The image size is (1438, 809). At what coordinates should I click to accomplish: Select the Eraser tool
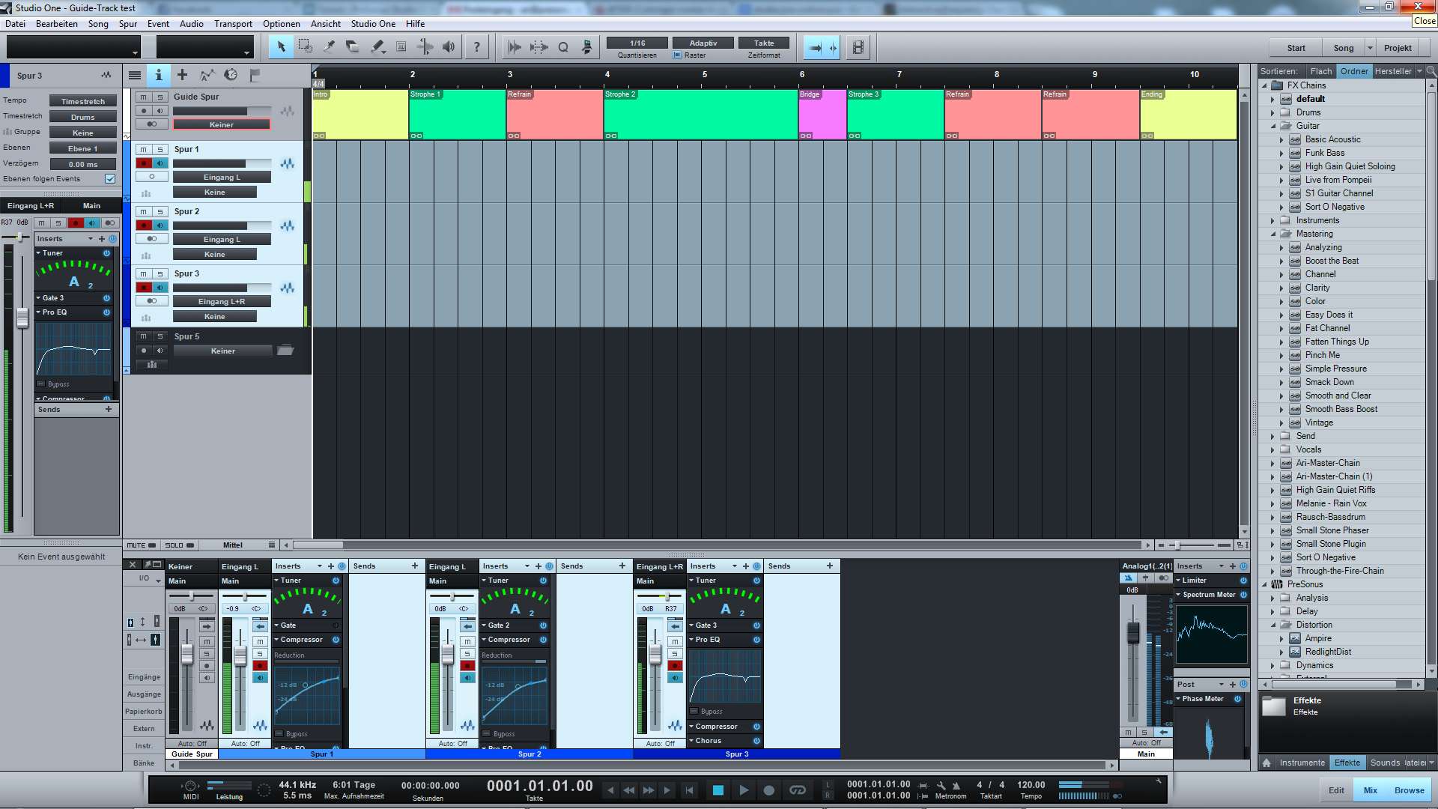tap(353, 47)
